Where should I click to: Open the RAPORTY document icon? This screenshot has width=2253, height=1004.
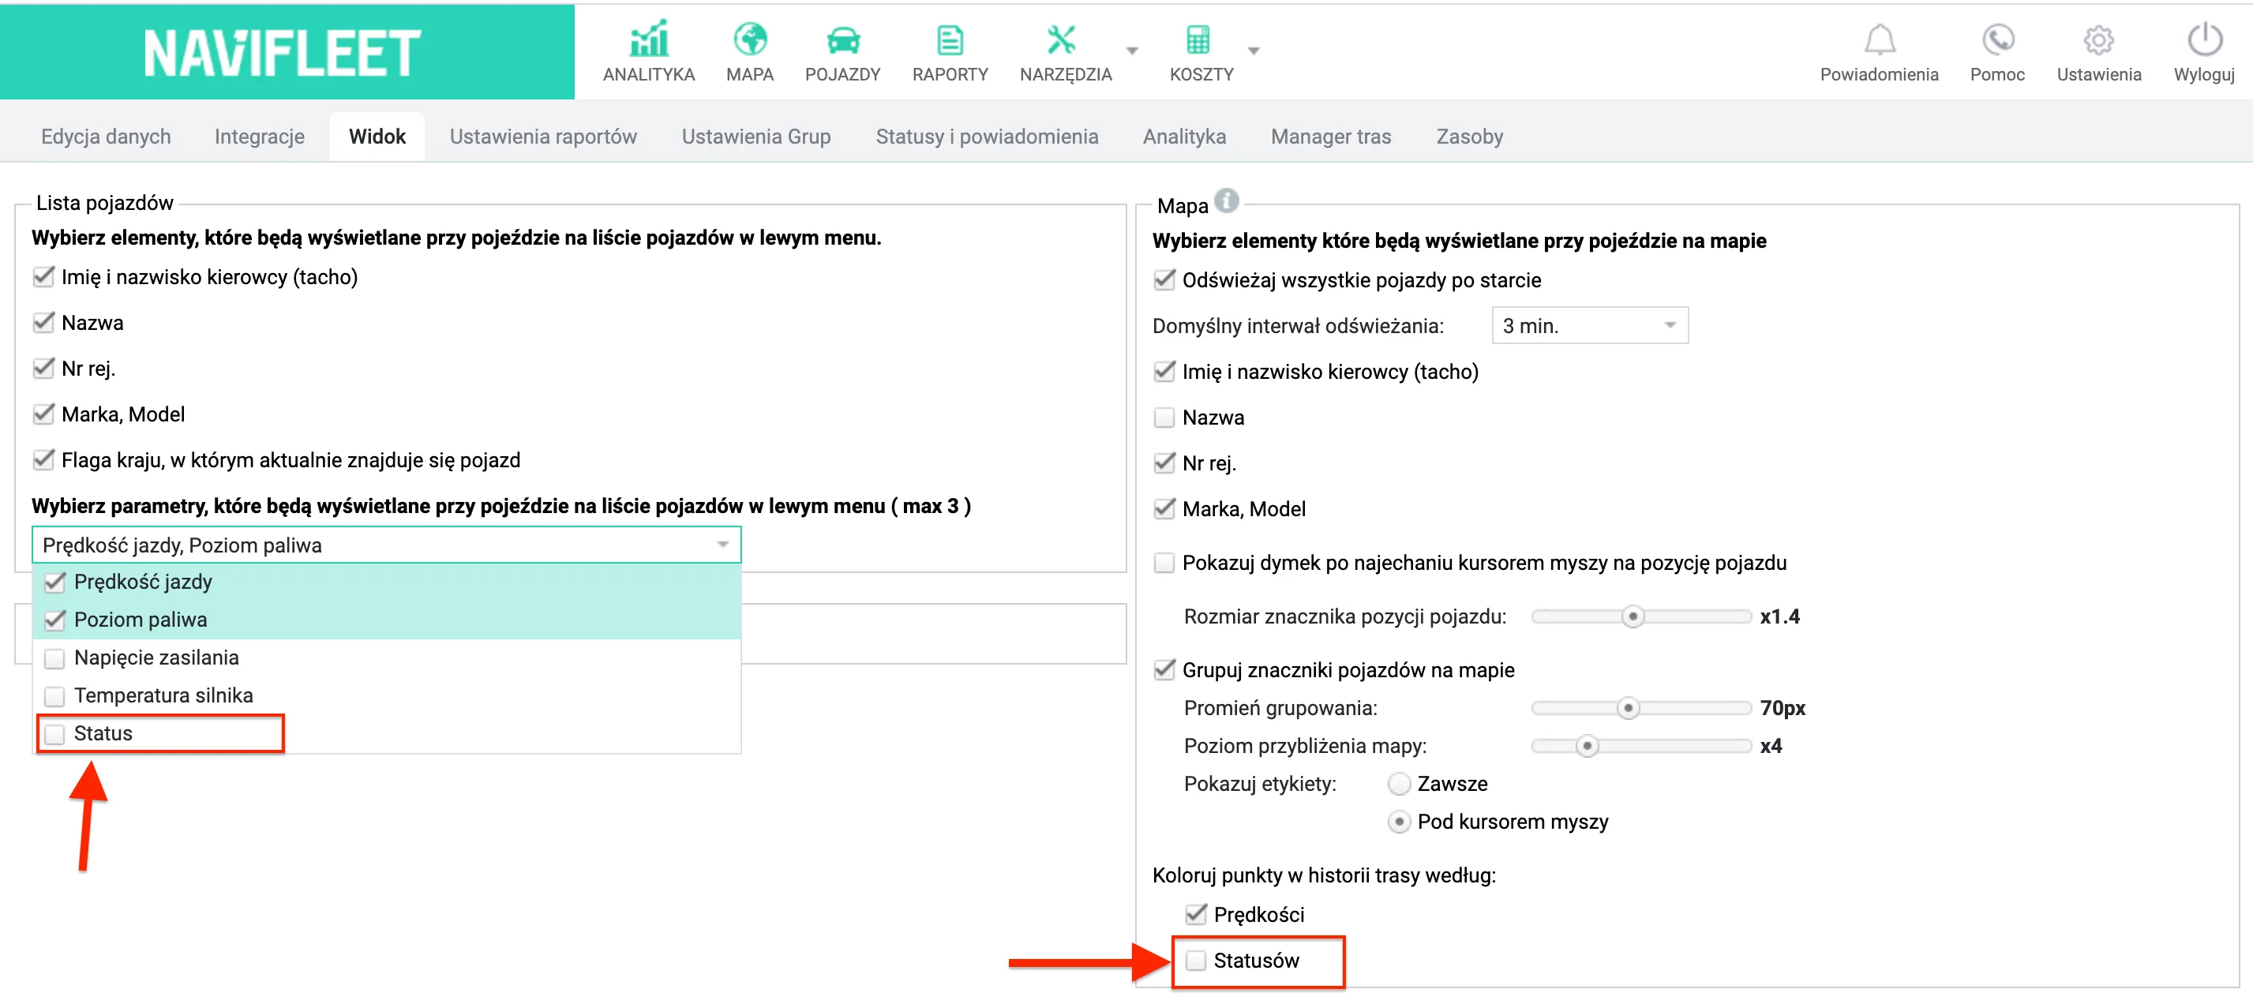point(949,40)
